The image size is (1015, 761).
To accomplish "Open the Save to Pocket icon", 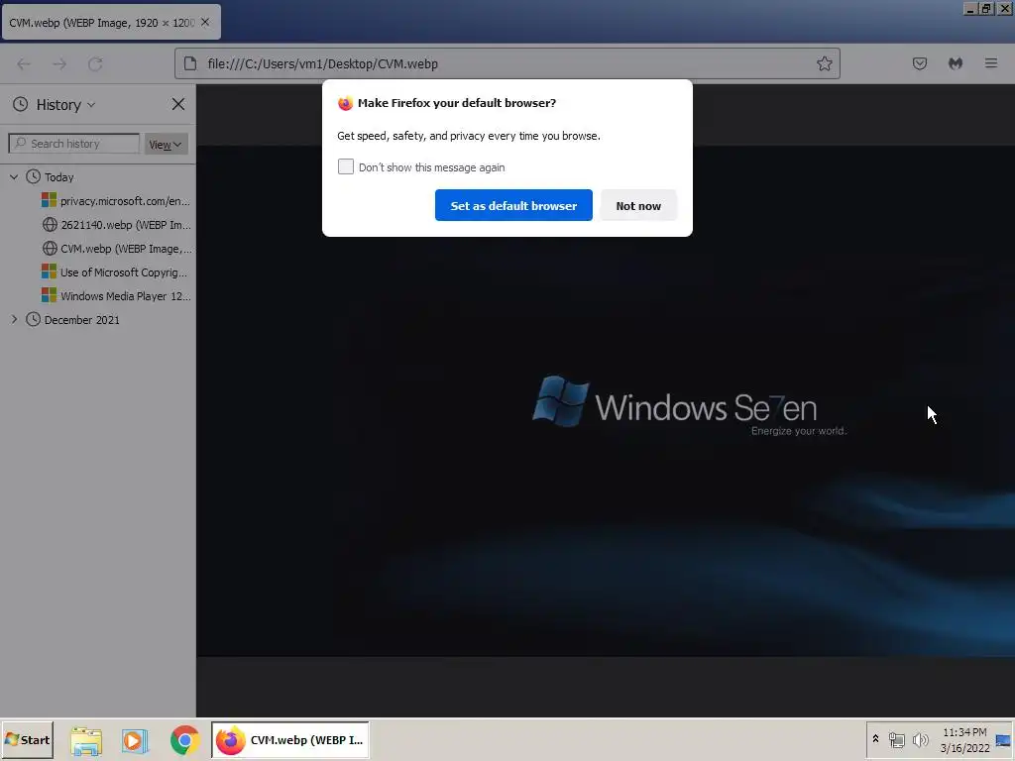I will [x=919, y=63].
